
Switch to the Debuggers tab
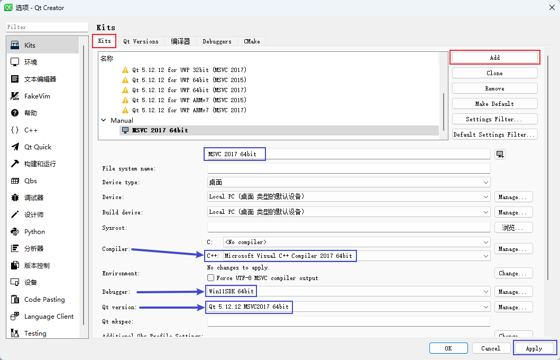[217, 41]
